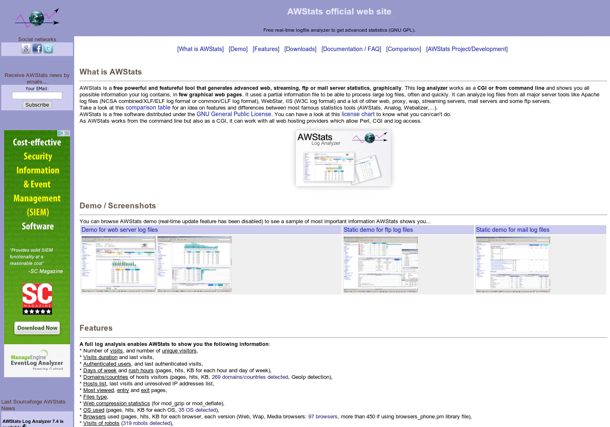610x427 pixels.
Task: Click the AdChoices triangle icon
Action: pyautogui.click(x=60, y=133)
